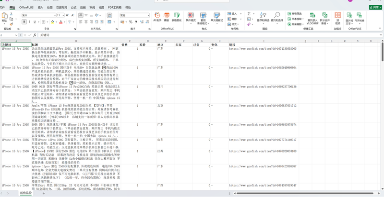Click the 查找和选择 magnifier icon
Viewport: 384px width, 197px height.
click(277, 15)
